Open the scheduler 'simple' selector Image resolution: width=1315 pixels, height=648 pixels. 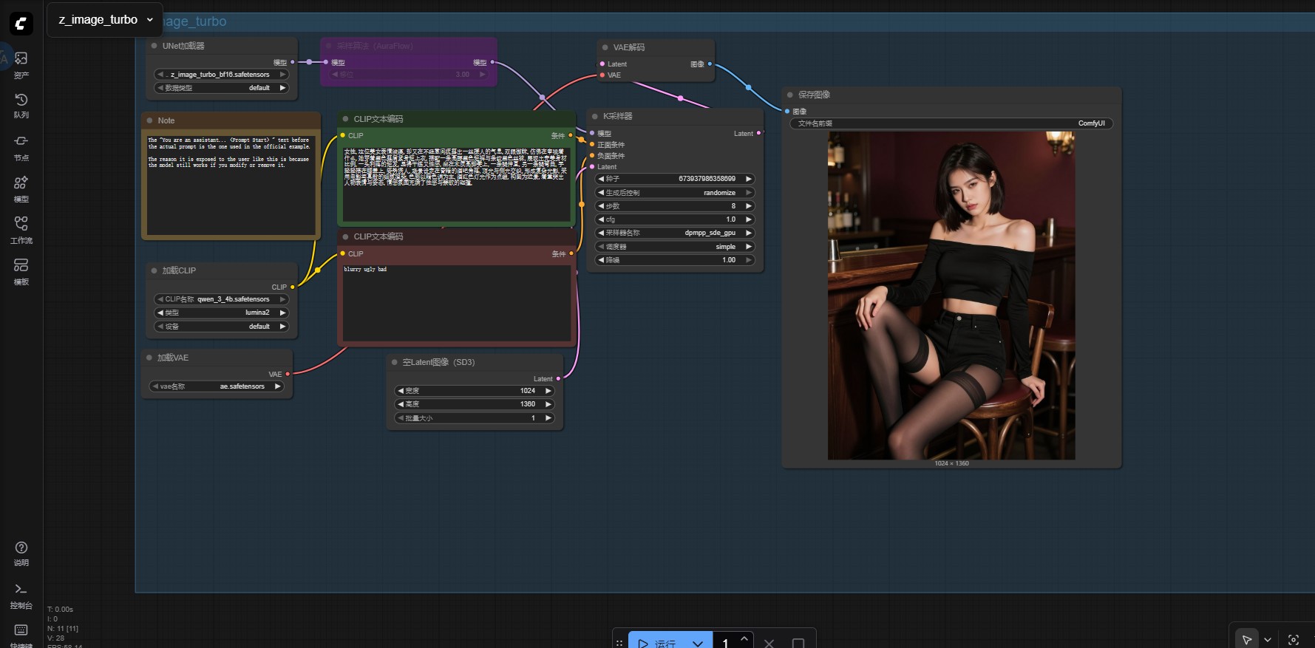[675, 247]
